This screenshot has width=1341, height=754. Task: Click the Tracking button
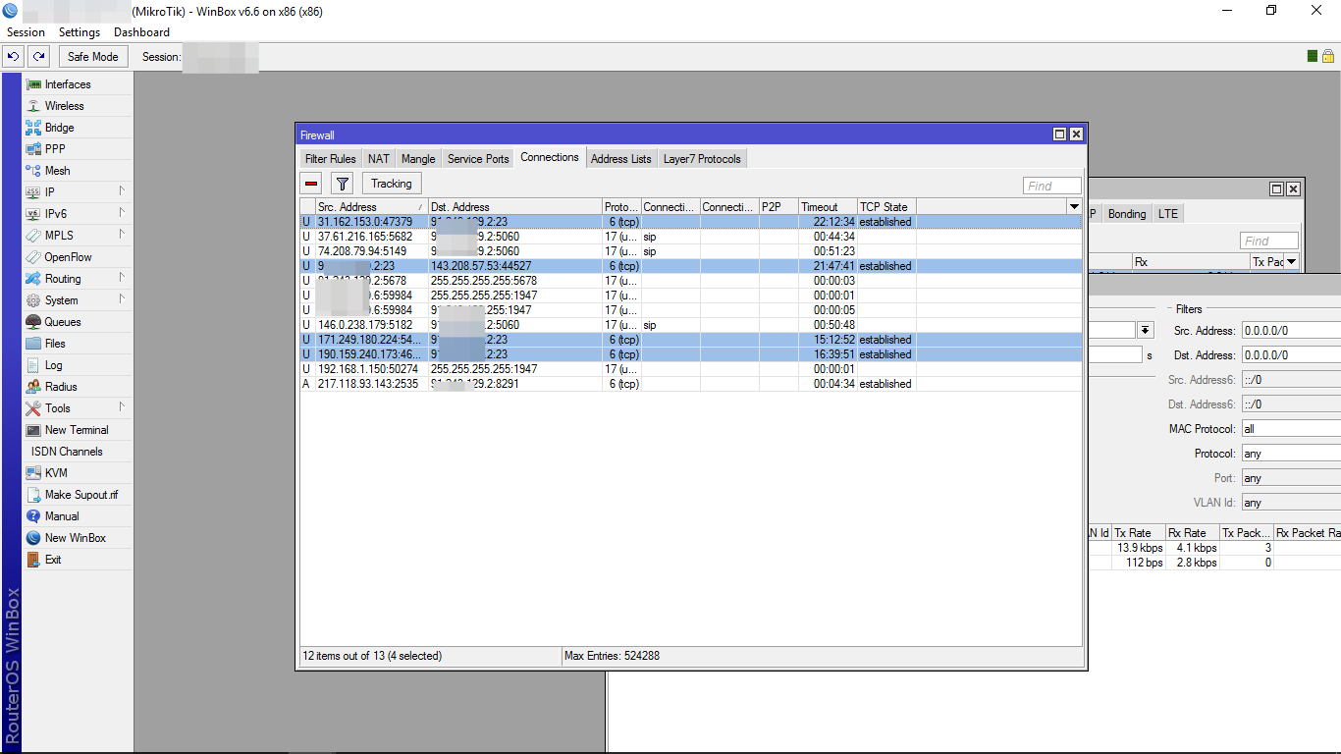click(x=392, y=184)
